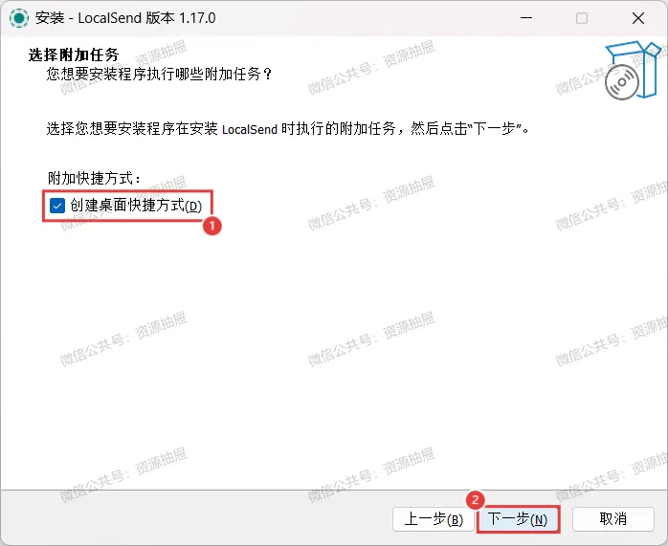Viewport: 668px width, 546px height.
Task: Click the instruction text mentioning LocalSend
Action: (x=287, y=128)
